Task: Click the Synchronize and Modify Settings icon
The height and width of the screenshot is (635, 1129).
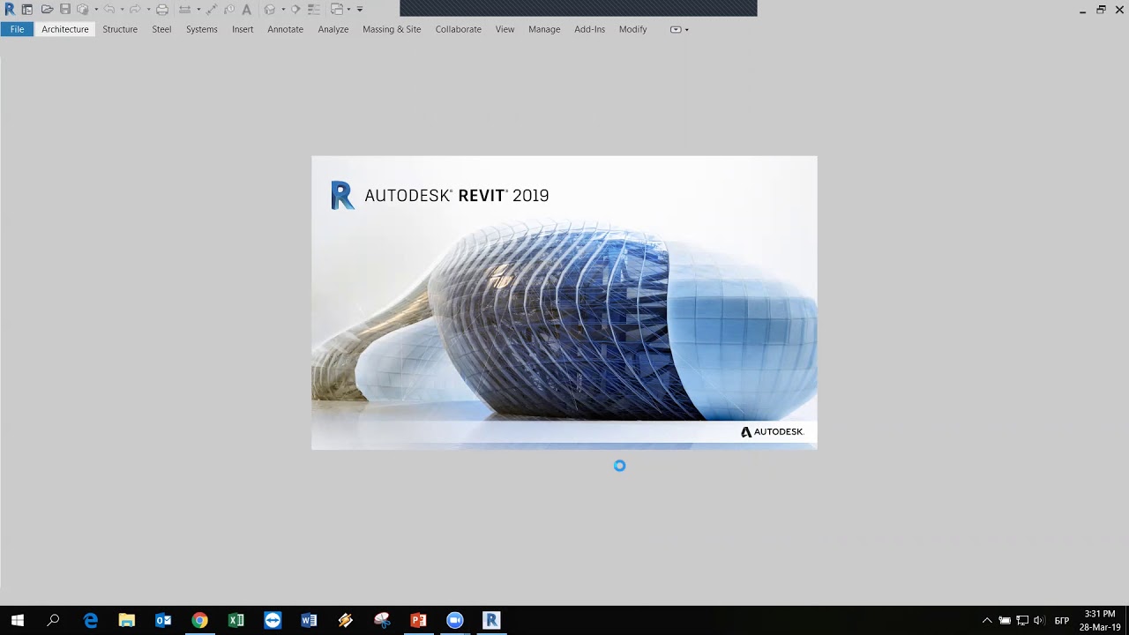Action: coord(83,9)
